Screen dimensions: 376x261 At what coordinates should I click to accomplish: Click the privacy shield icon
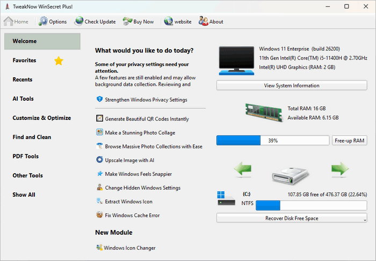point(99,99)
